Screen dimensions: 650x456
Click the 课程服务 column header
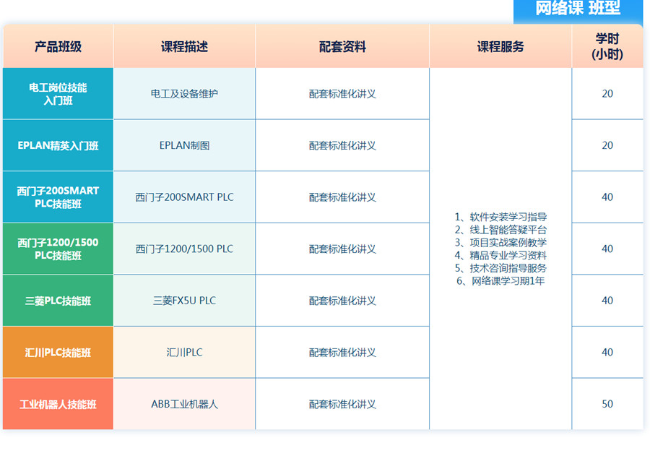click(x=500, y=47)
